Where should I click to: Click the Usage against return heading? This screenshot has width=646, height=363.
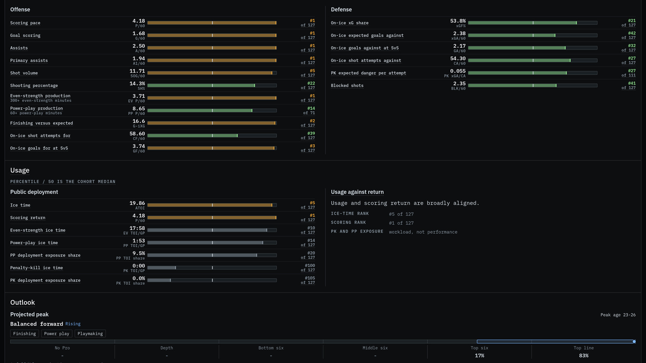[x=357, y=192]
